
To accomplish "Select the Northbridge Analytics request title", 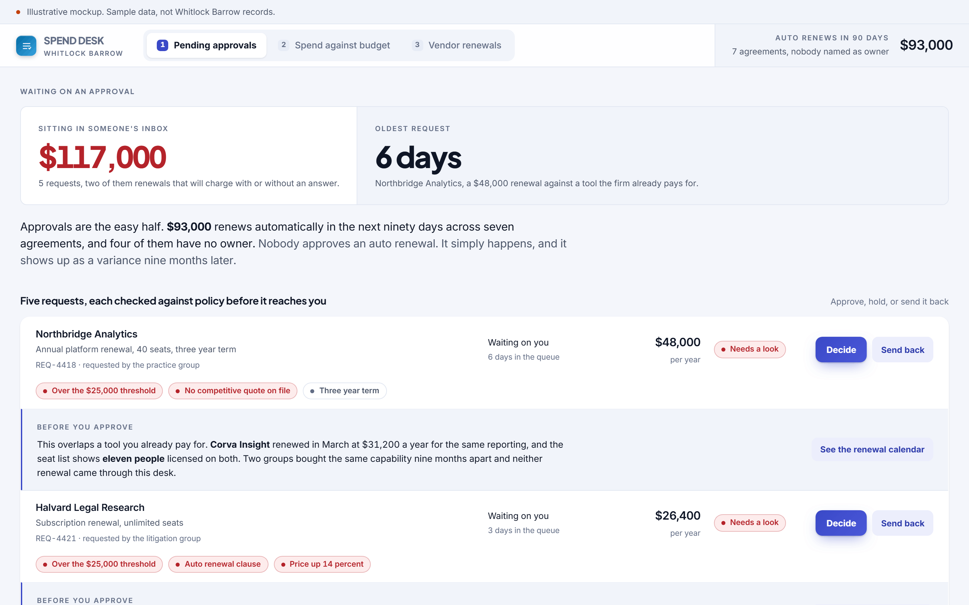I will pos(86,334).
